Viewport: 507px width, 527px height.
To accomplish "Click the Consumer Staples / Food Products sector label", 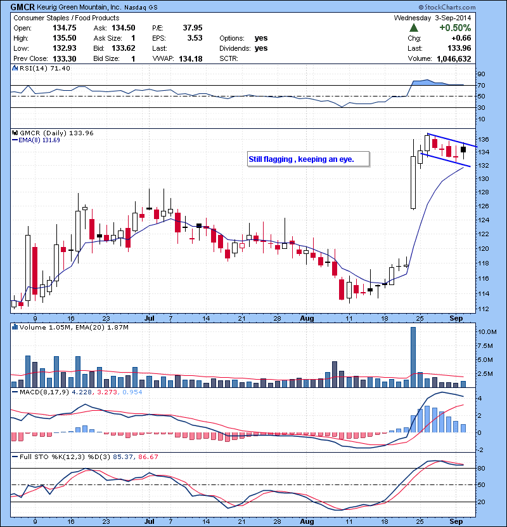I will [x=67, y=18].
